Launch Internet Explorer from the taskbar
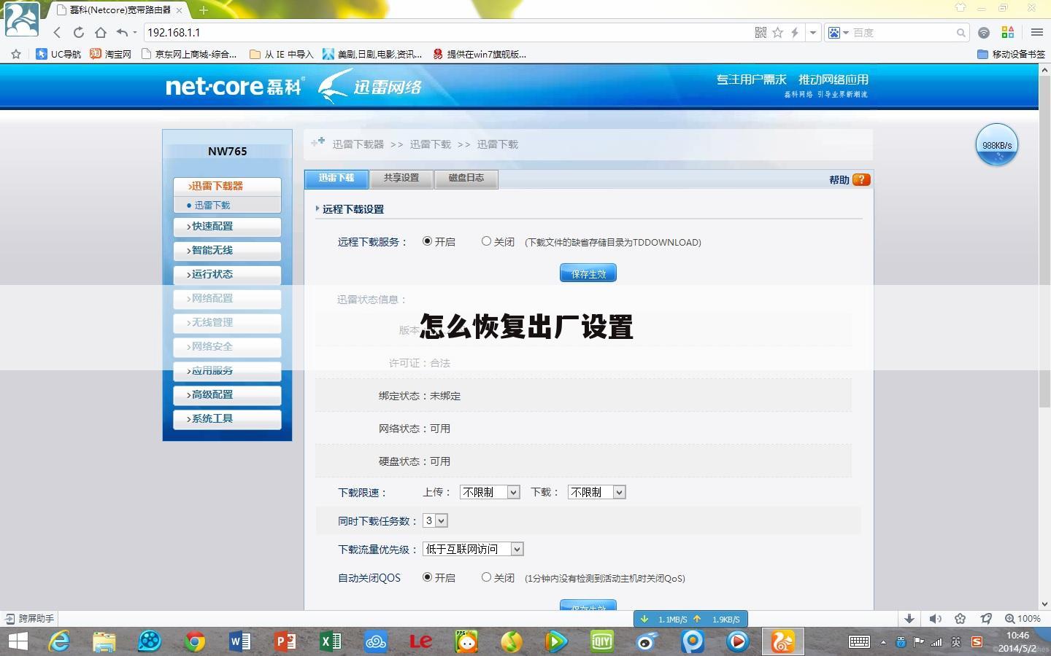The height and width of the screenshot is (656, 1051). pyautogui.click(x=58, y=641)
